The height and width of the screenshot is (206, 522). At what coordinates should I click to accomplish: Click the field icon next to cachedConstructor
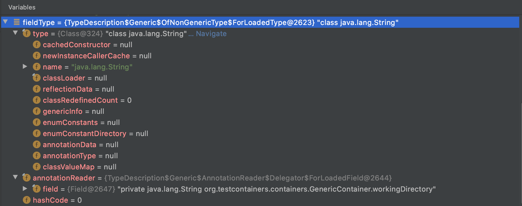(36, 44)
